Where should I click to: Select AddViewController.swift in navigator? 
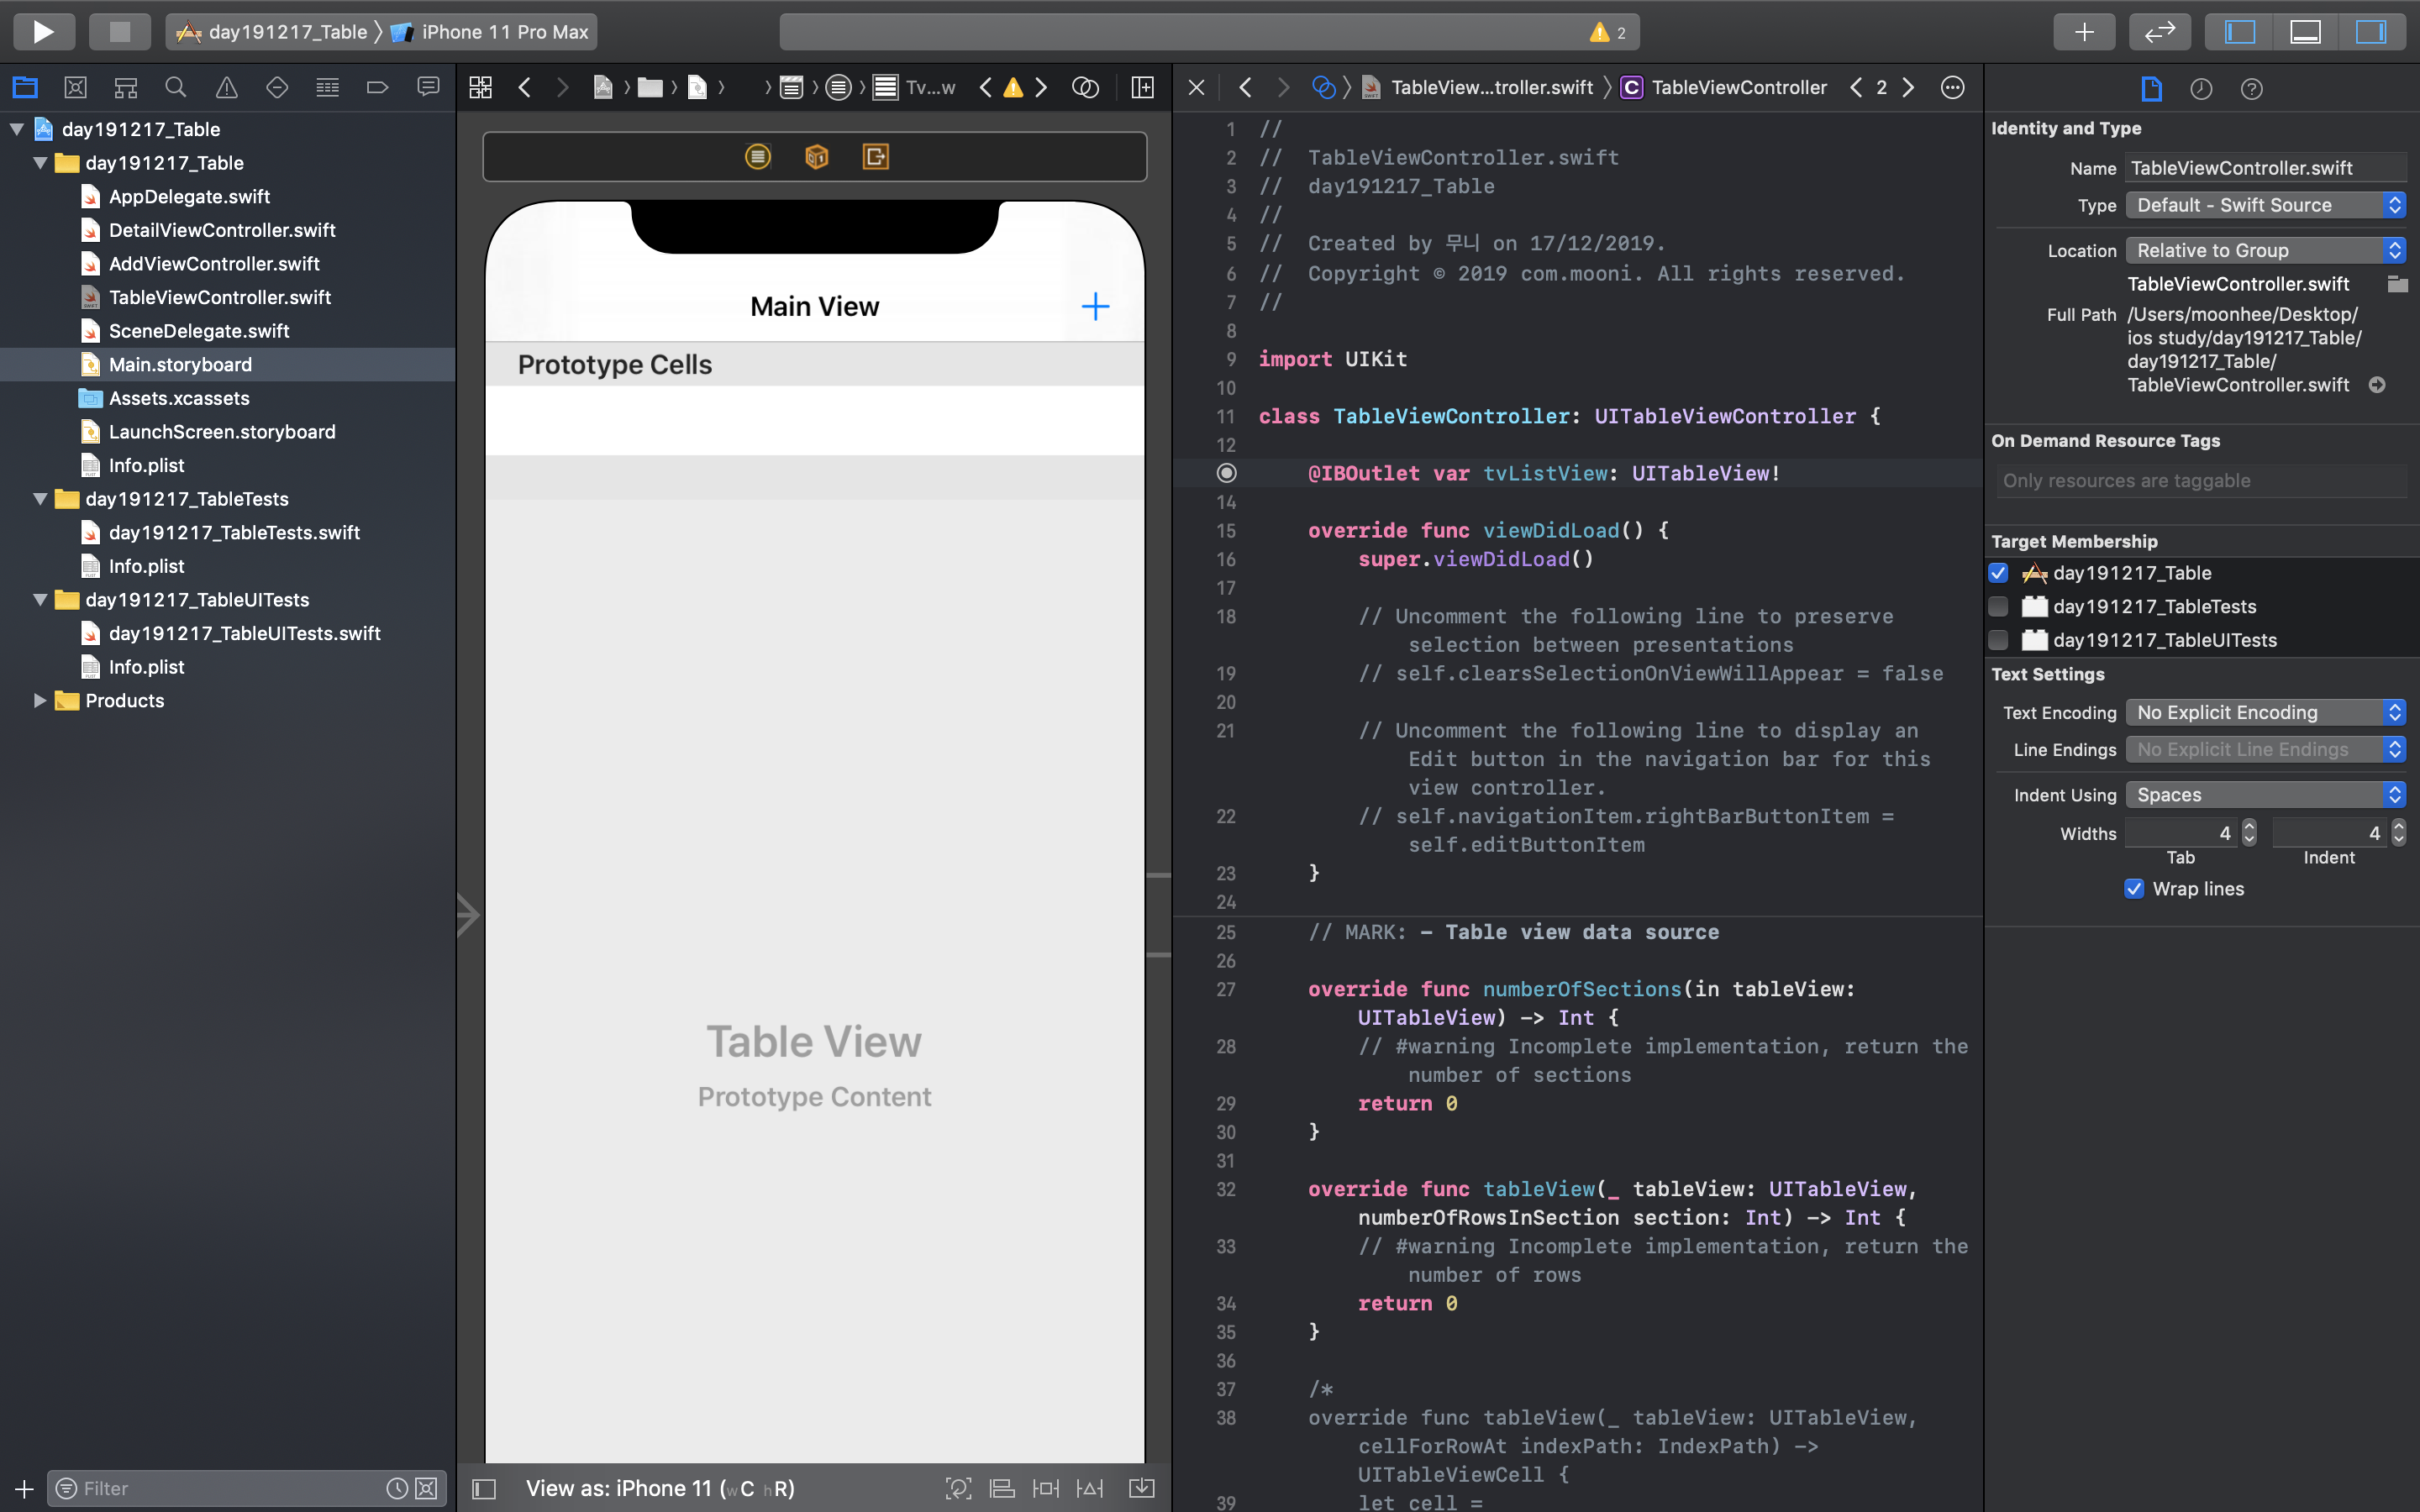click(x=214, y=264)
